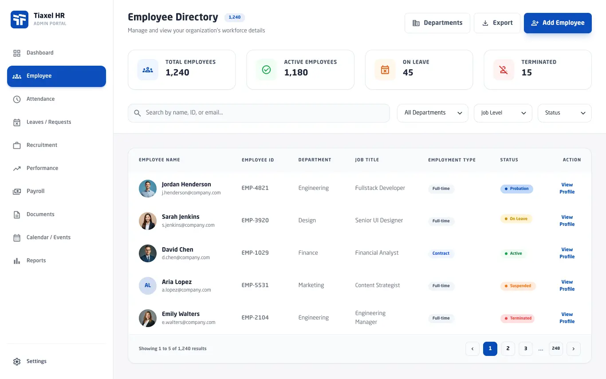Viewport: 606px width, 379px height.
Task: Click the Marketing department cell
Action: [311, 286]
